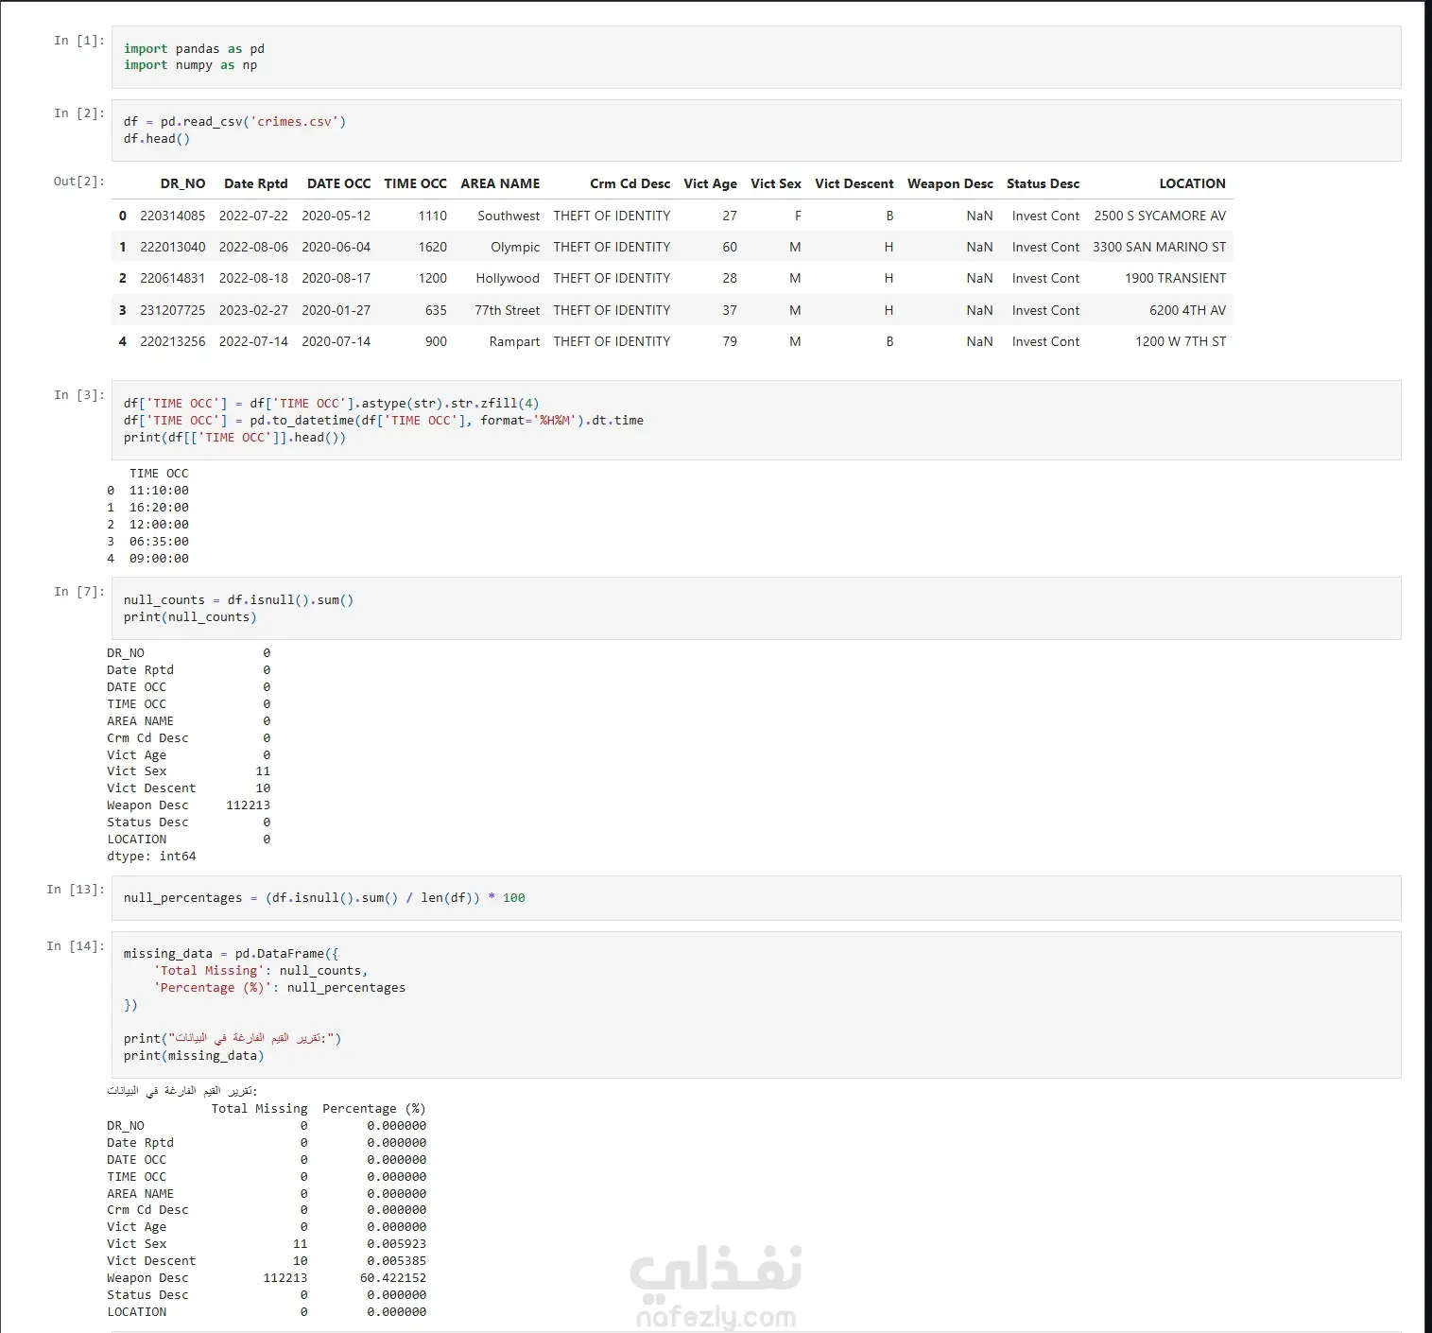Viewport: 1432px width, 1333px height.
Task: Click the Vict Age column header
Action: [710, 183]
